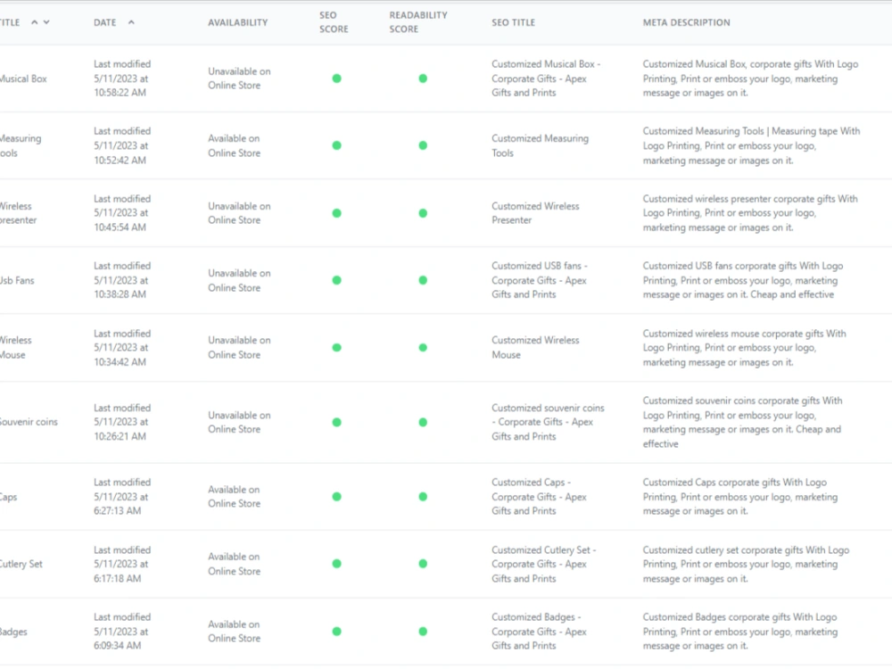Click meta description for souvenir coins gifts
Screen dimensions: 892x669
point(742,422)
